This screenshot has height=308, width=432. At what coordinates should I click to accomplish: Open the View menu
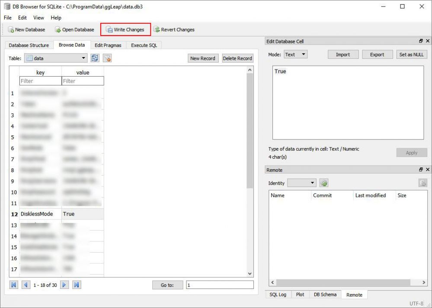coord(38,18)
